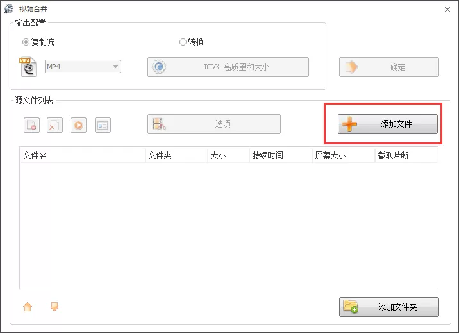Click the MP4 format file icon
The height and width of the screenshot is (333, 459).
point(28,67)
